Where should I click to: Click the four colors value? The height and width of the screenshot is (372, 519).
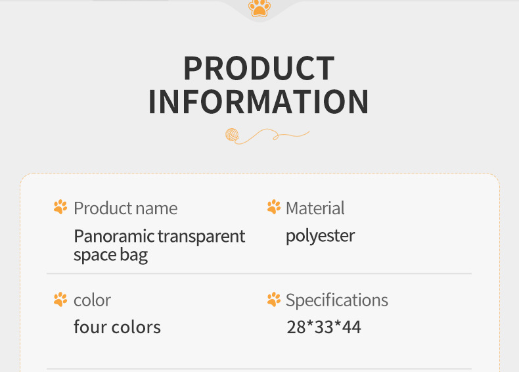(117, 327)
